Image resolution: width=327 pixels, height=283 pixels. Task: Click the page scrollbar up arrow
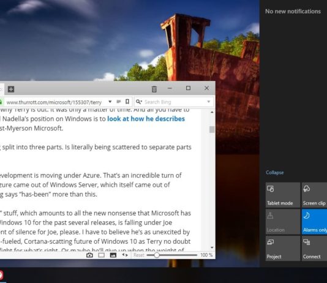(x=212, y=112)
